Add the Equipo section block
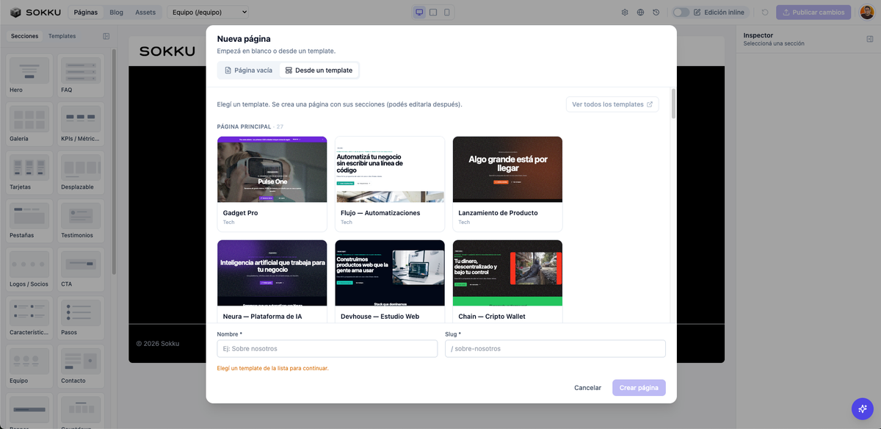This screenshot has height=429, width=881. tap(29, 366)
